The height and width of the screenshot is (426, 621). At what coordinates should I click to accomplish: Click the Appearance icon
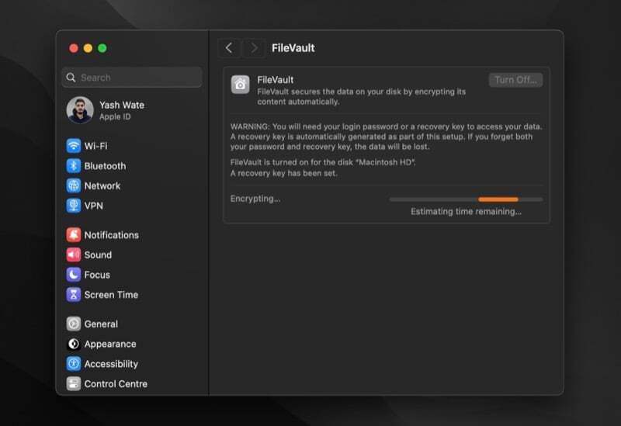[x=74, y=344]
